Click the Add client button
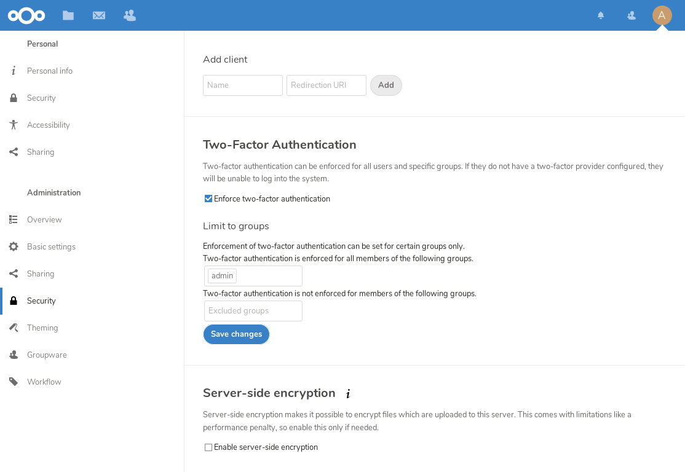 click(386, 85)
